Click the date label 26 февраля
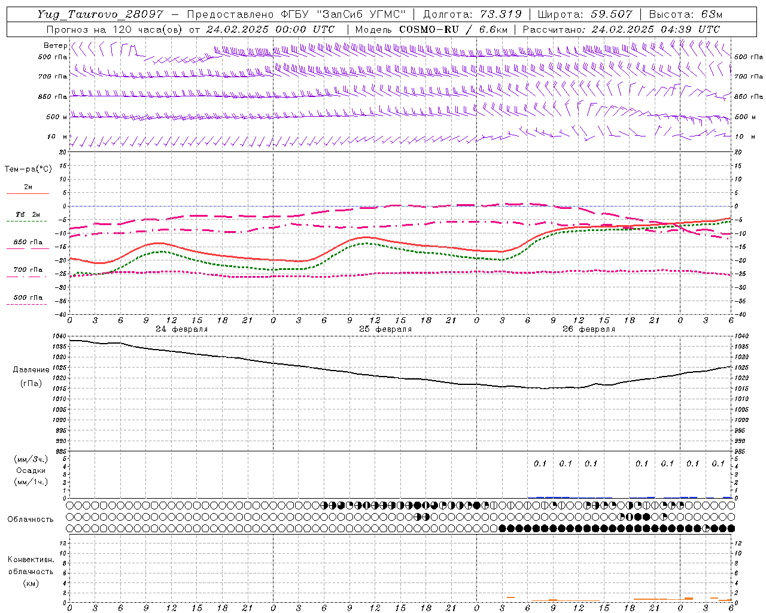 pyautogui.click(x=589, y=329)
